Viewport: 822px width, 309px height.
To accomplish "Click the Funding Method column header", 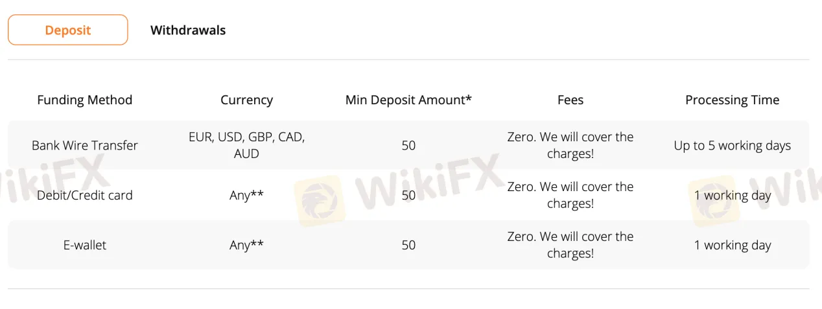I will click(x=85, y=100).
